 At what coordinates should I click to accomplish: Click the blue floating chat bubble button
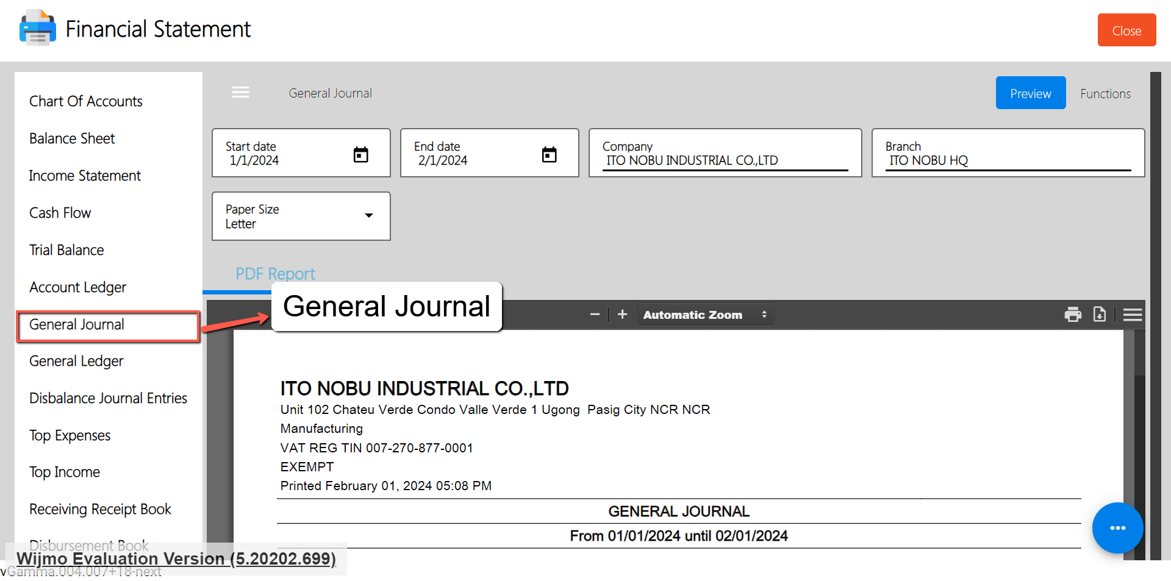click(x=1117, y=528)
